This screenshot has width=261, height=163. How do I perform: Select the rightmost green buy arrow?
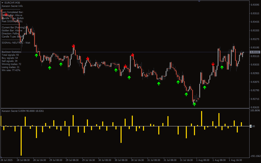point(222,67)
